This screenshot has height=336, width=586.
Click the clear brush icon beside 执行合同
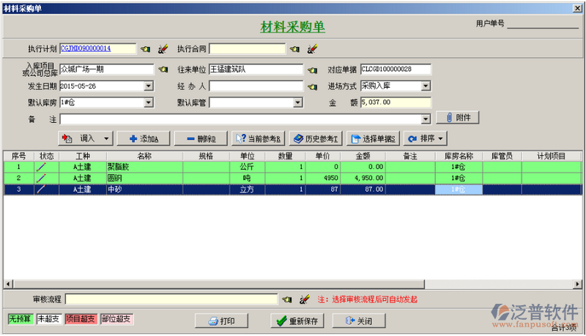pyautogui.click(x=313, y=49)
